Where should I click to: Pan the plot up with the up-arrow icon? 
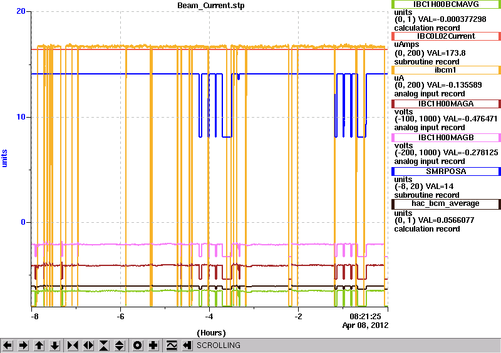coord(39,345)
